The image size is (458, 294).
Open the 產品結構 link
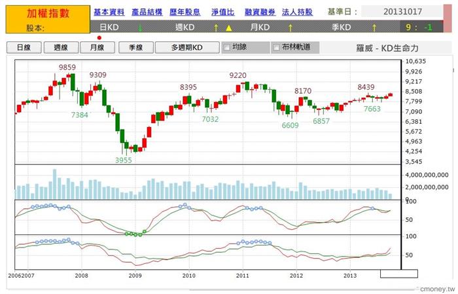[147, 12]
